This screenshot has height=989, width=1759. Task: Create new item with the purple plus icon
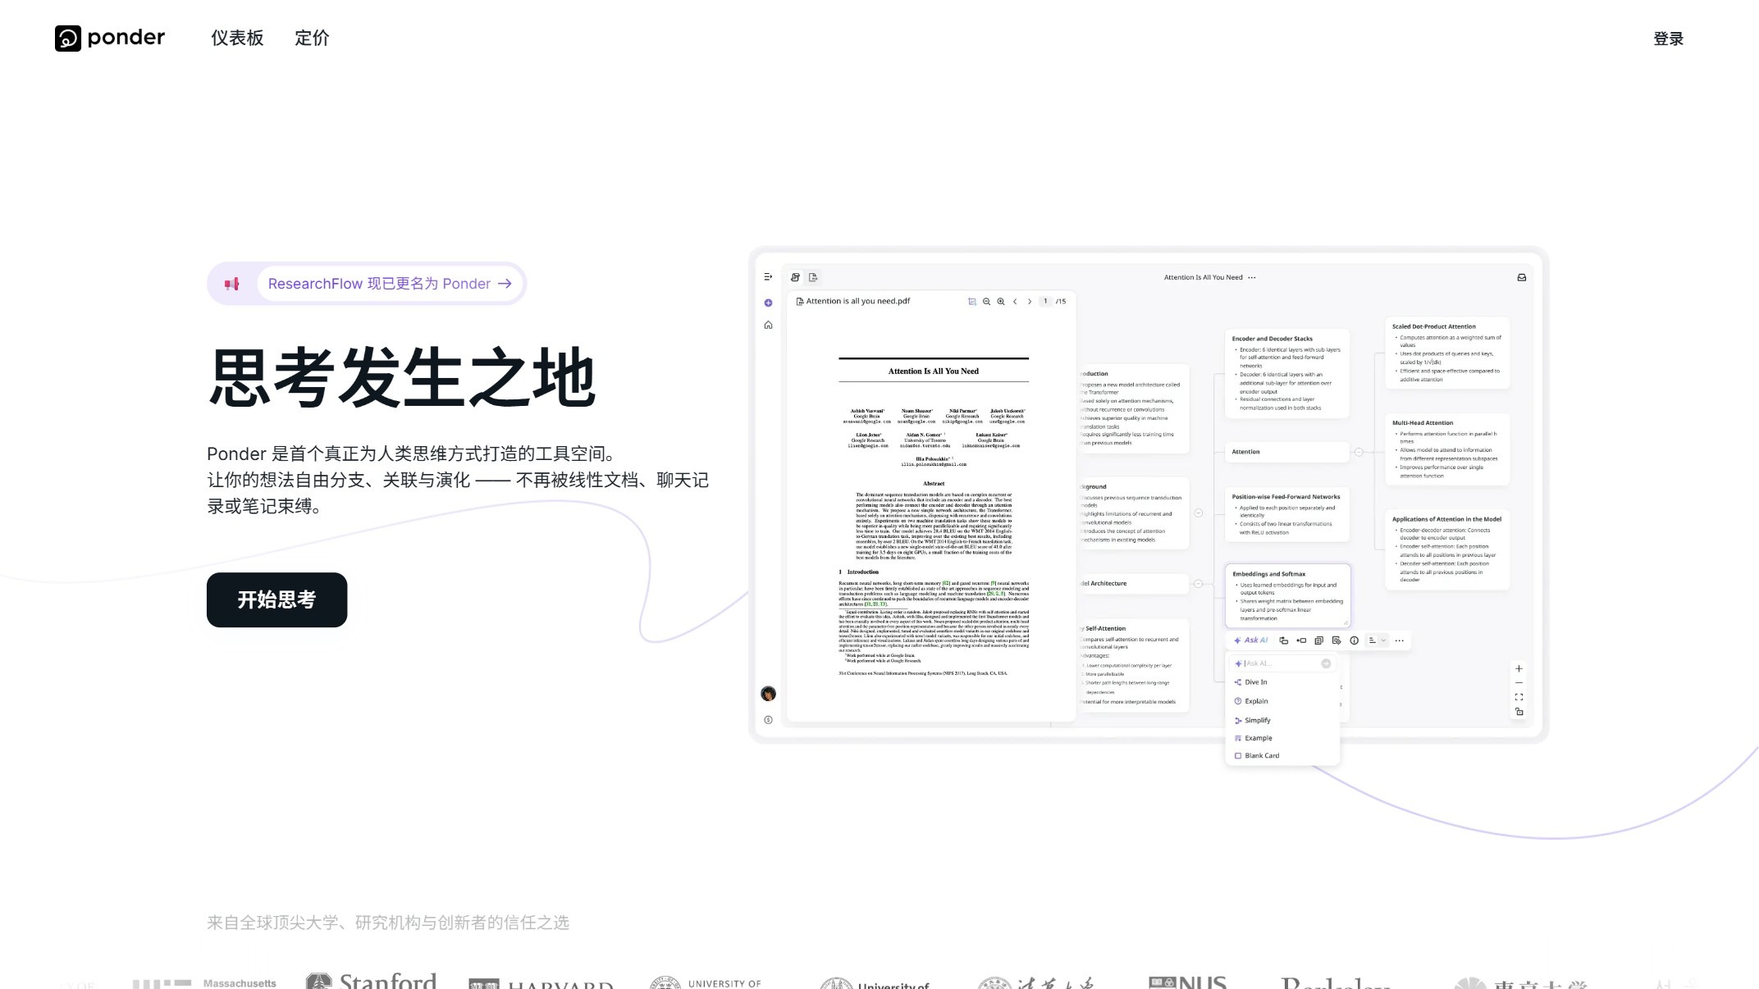tap(768, 303)
